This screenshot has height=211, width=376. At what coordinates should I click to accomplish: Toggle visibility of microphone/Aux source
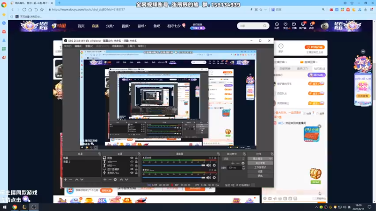tap(132, 173)
